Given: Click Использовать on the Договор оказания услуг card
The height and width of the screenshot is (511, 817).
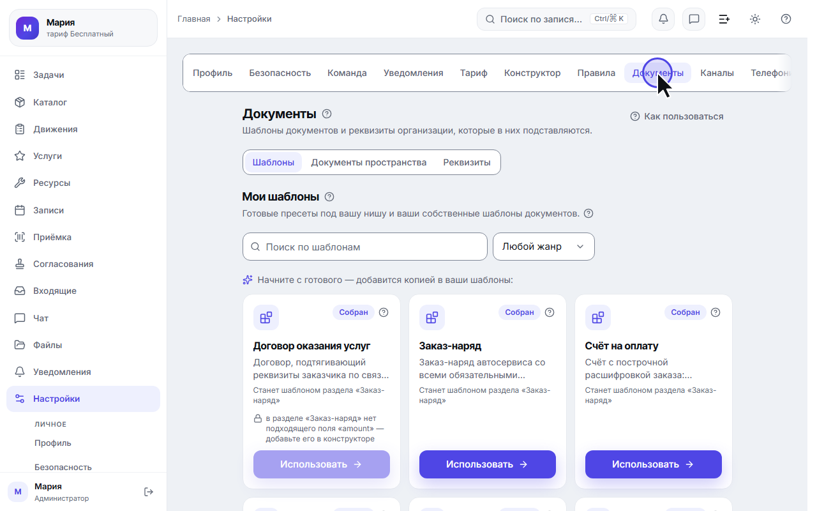Looking at the screenshot, I should (322, 464).
